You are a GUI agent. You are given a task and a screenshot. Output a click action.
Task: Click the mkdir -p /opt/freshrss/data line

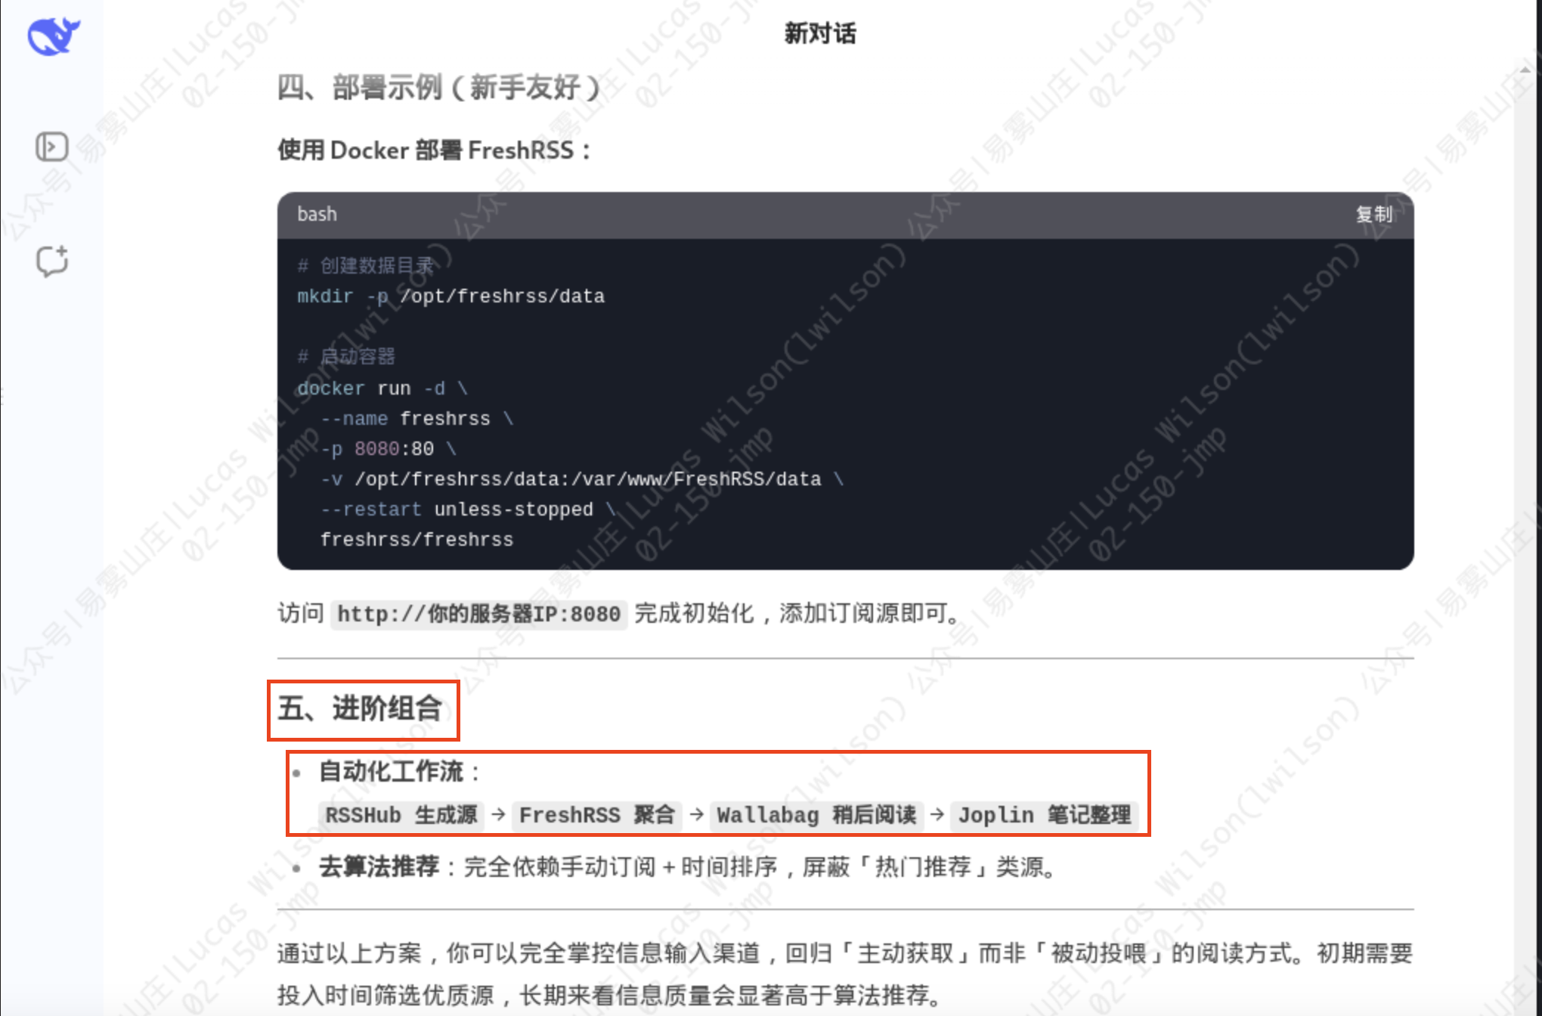click(x=451, y=296)
